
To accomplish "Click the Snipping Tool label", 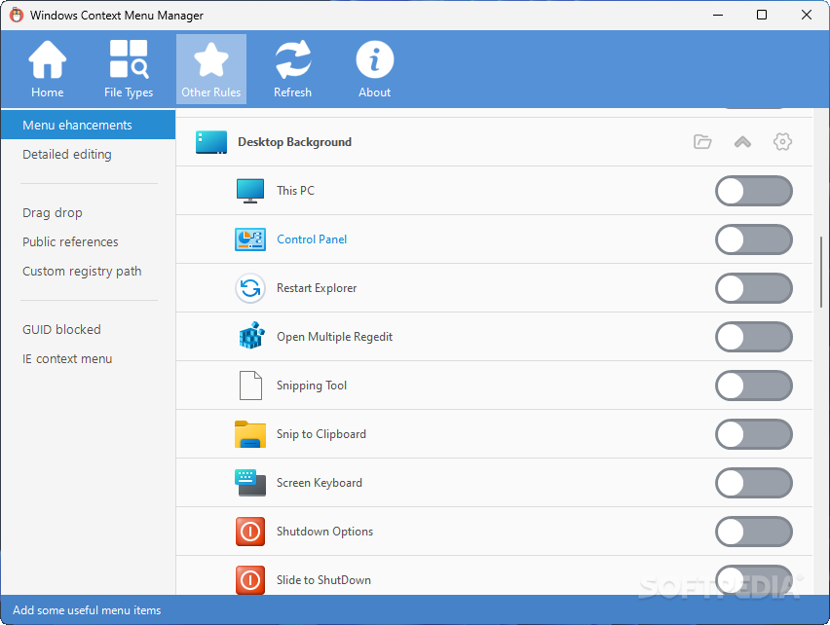I will (312, 386).
